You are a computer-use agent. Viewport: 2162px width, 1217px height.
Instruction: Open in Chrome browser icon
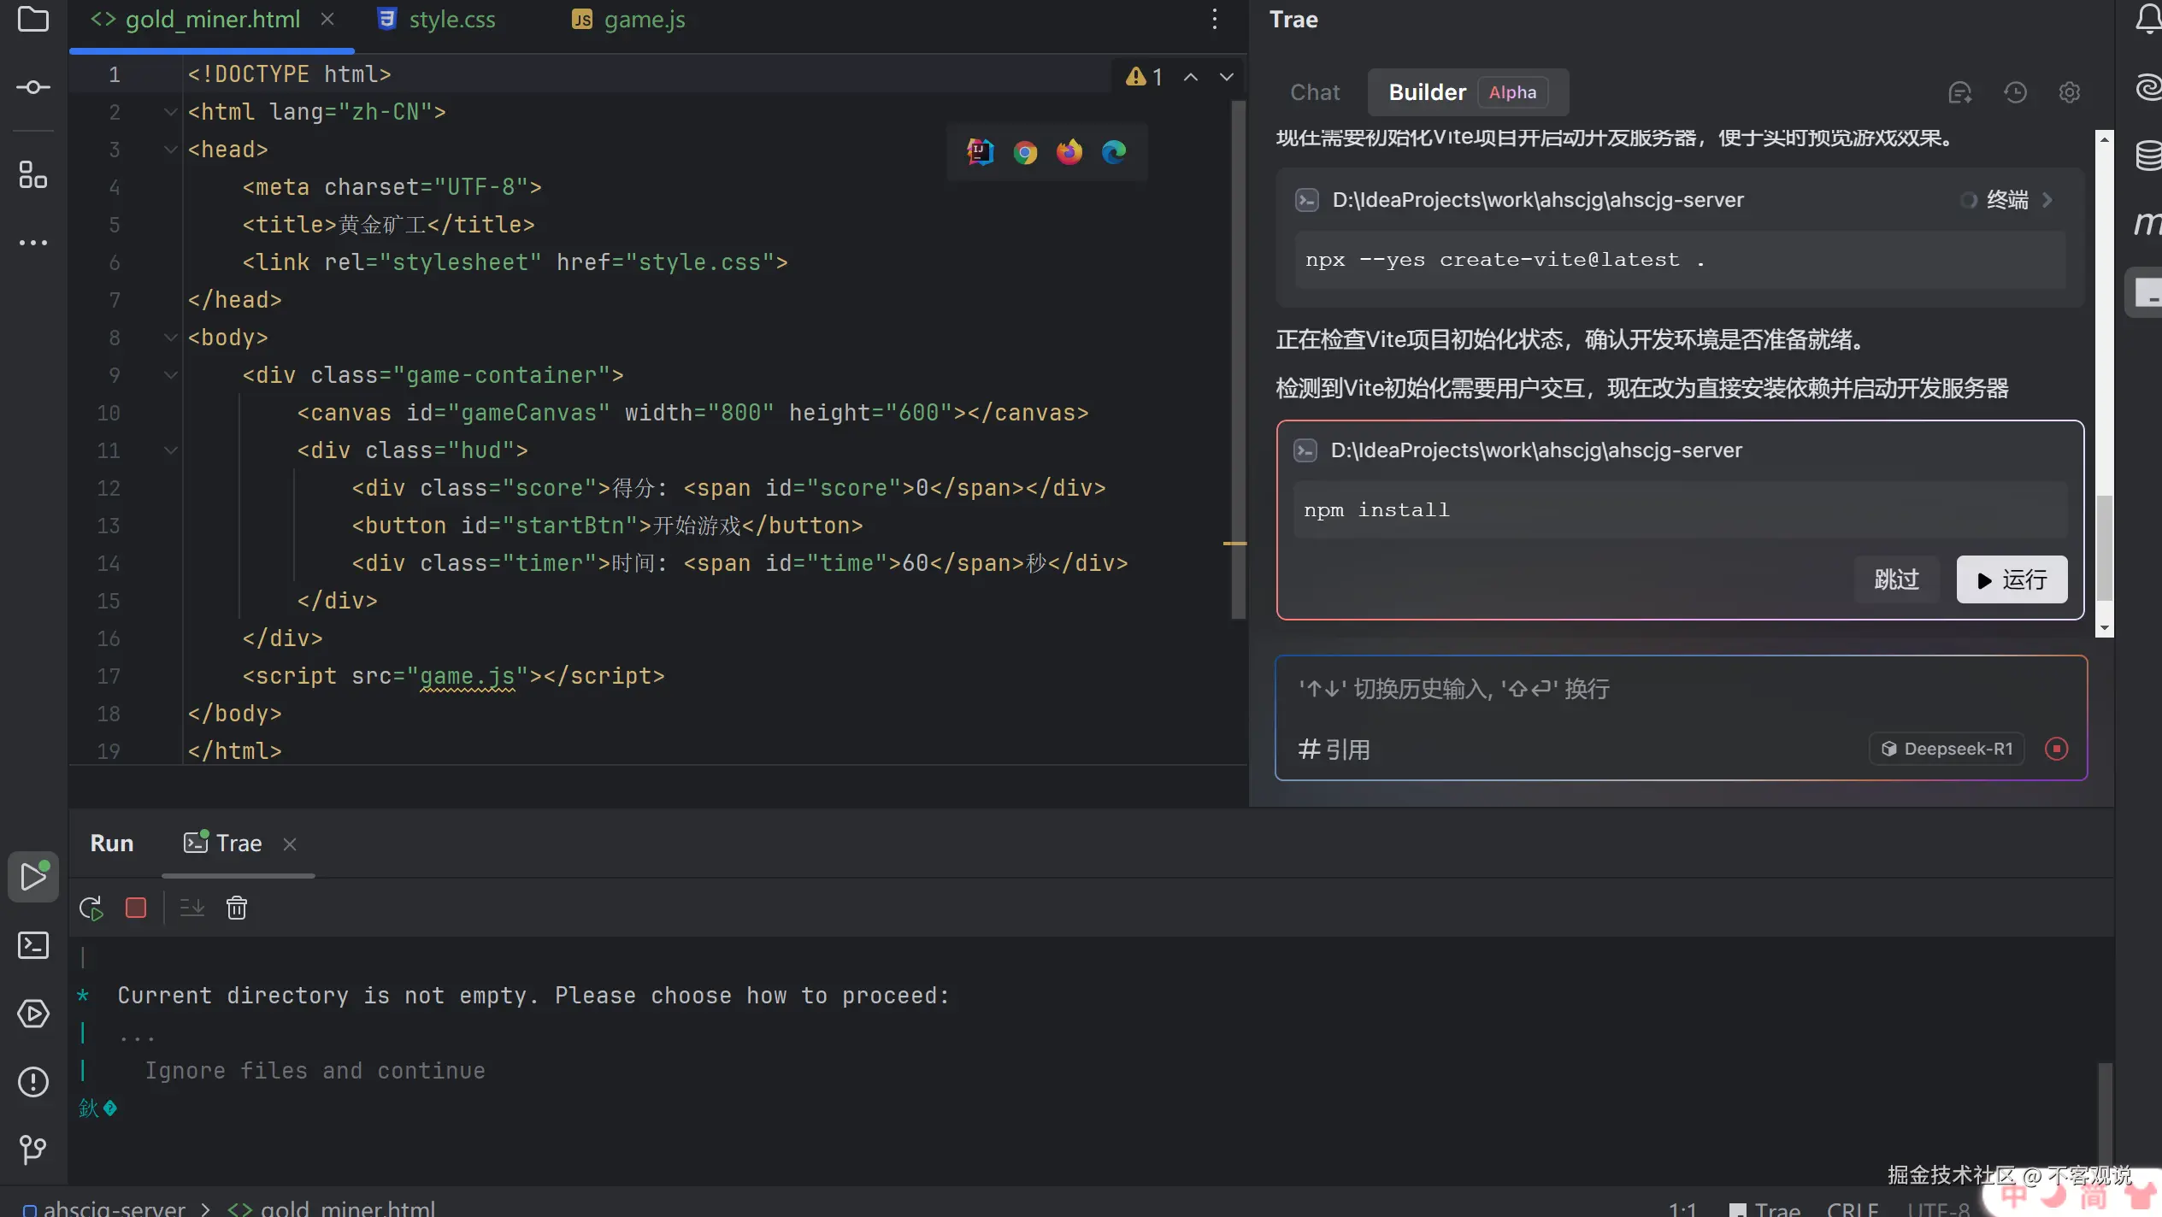pyautogui.click(x=1024, y=153)
